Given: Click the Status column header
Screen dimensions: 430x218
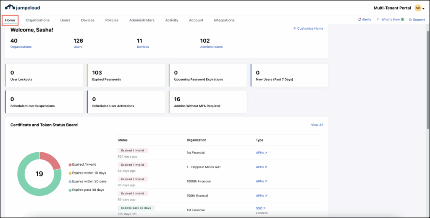Looking at the screenshot, I should click(x=123, y=140).
